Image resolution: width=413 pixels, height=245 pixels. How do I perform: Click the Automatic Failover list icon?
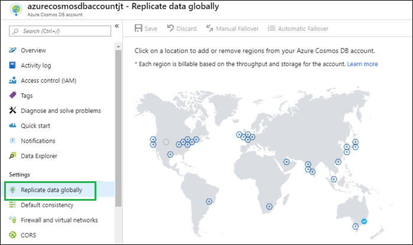click(x=272, y=28)
